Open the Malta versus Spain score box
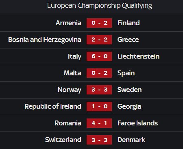The width and height of the screenshot is (183, 149). (99, 73)
